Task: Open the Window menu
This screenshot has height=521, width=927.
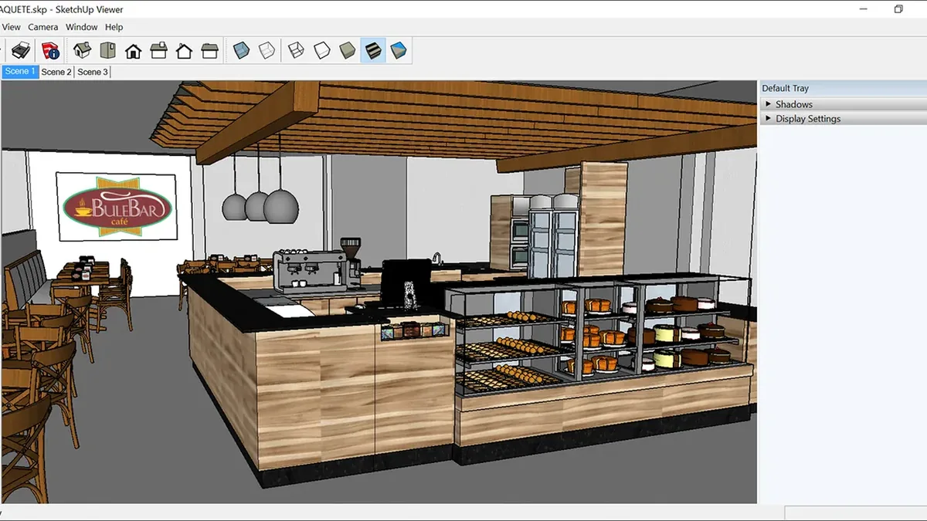Action: [81, 27]
